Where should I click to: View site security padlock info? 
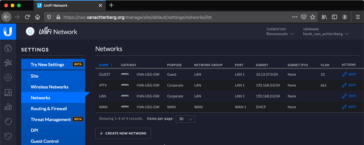[x=58, y=17]
